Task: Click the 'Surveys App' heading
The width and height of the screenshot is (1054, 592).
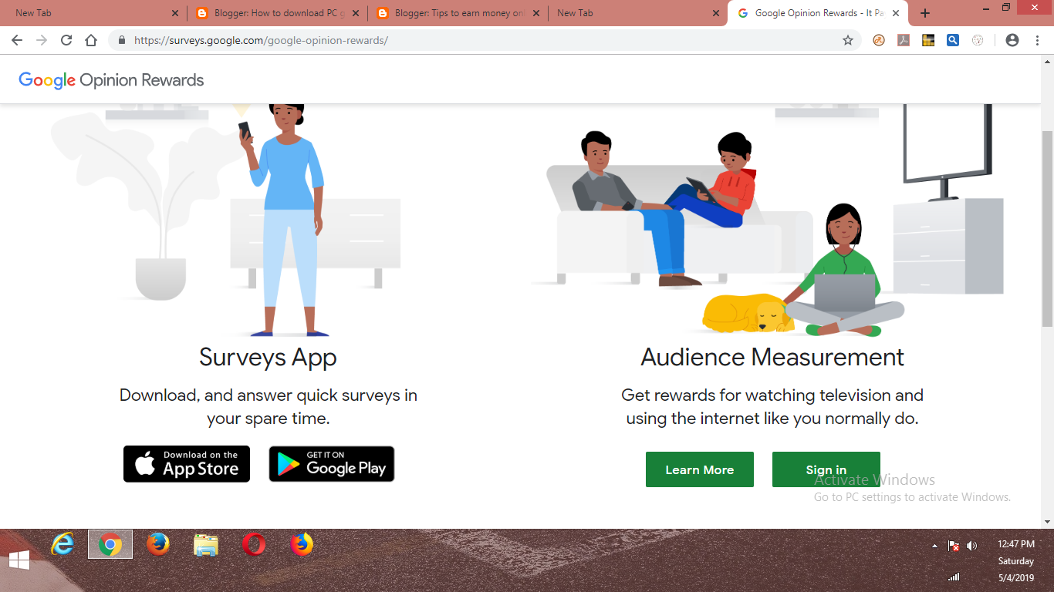Action: point(268,358)
